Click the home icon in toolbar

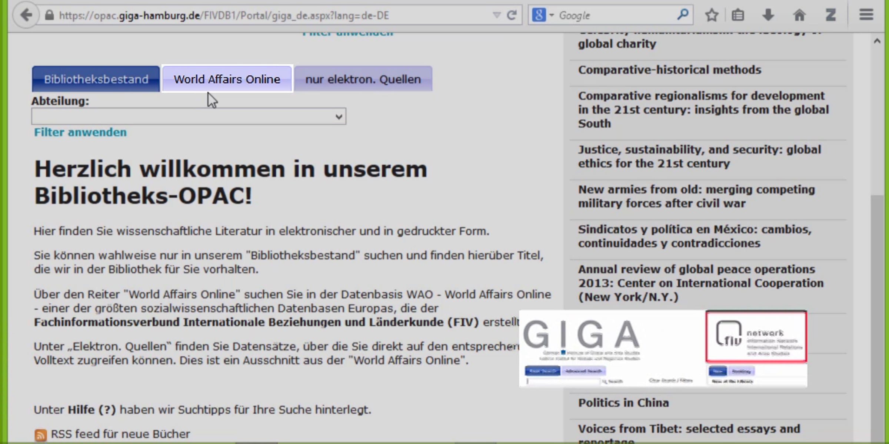[799, 15]
